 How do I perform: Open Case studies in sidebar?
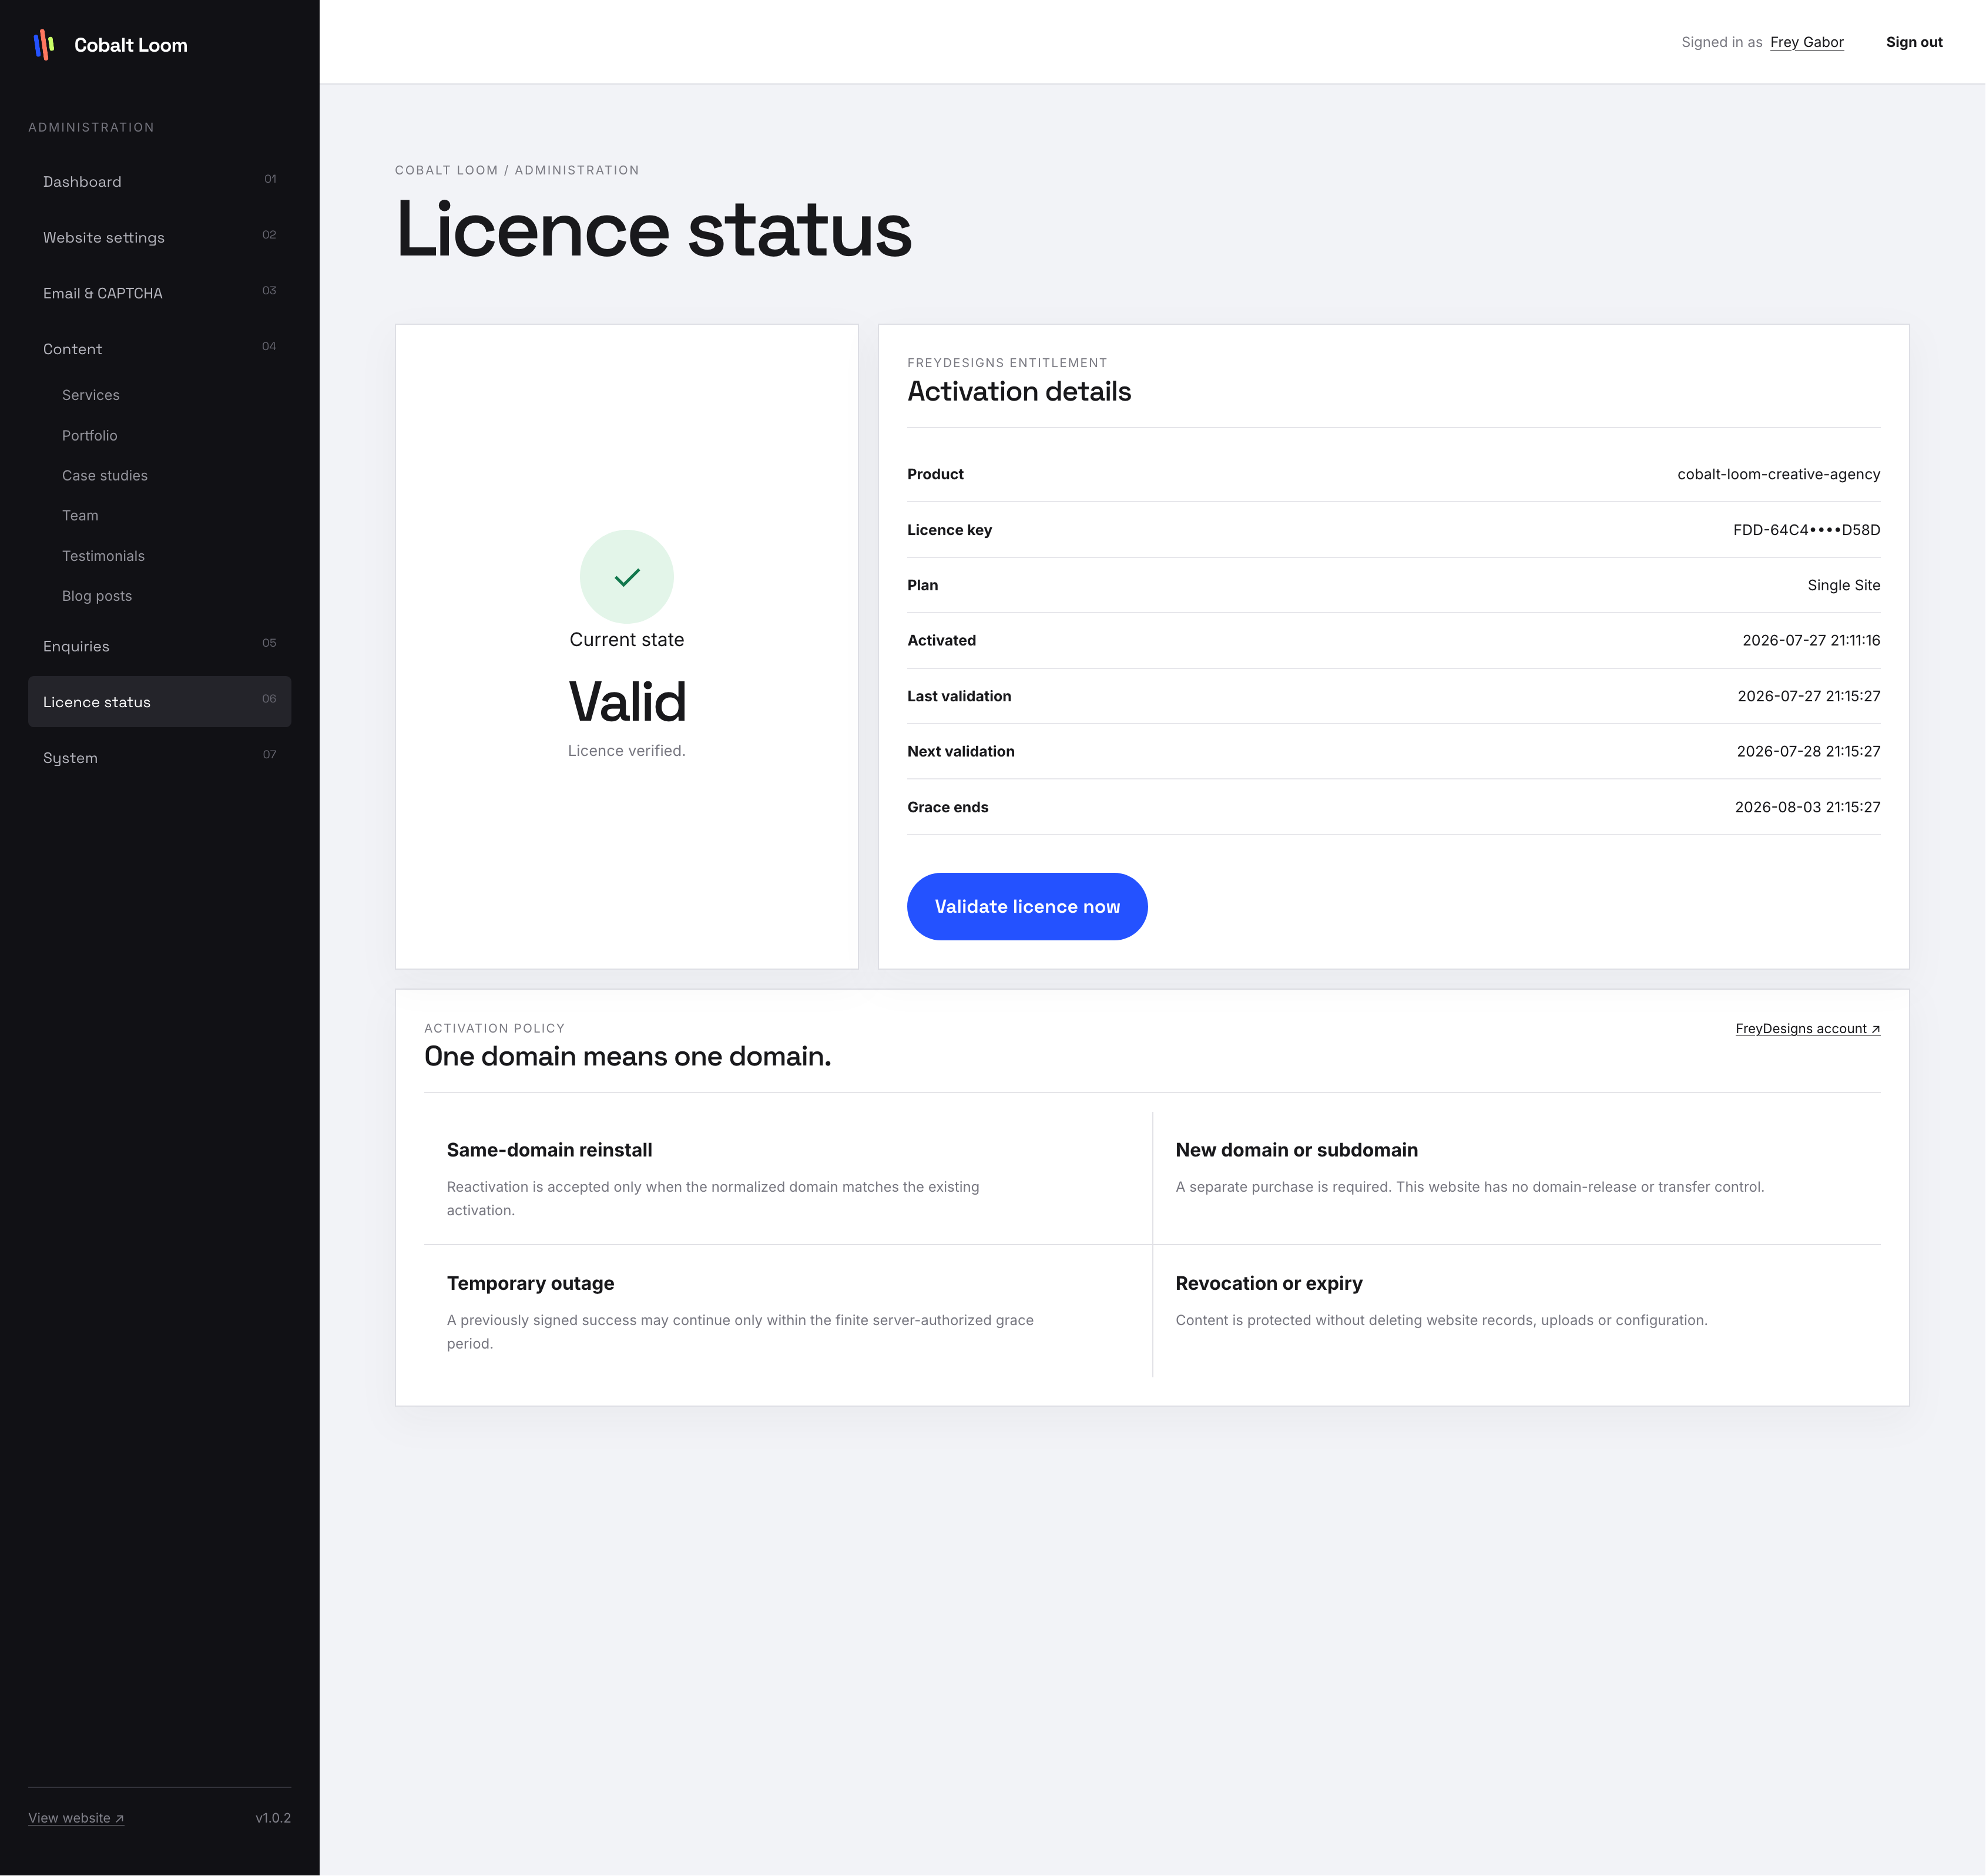105,476
